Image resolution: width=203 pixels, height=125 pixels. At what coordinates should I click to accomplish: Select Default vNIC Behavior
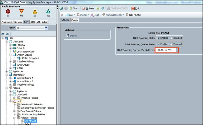[32, 104]
